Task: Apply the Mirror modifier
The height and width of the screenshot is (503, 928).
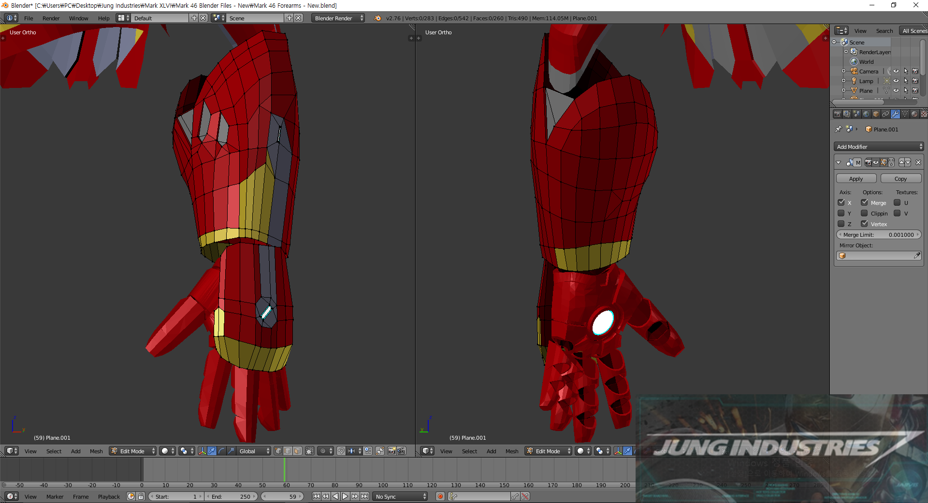Action: (856, 178)
